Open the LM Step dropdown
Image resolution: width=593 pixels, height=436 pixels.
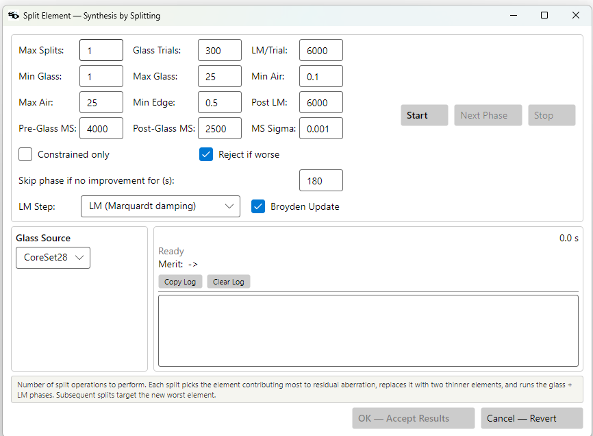click(160, 206)
